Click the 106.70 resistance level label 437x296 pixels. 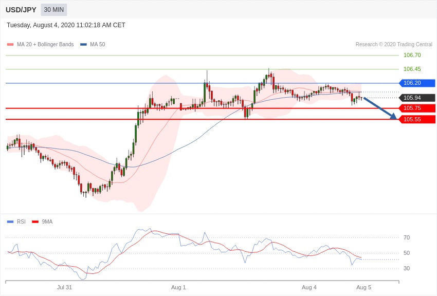412,55
